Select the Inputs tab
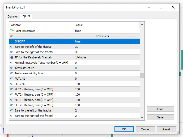The height and width of the screenshot is (137, 183). click(x=26, y=16)
